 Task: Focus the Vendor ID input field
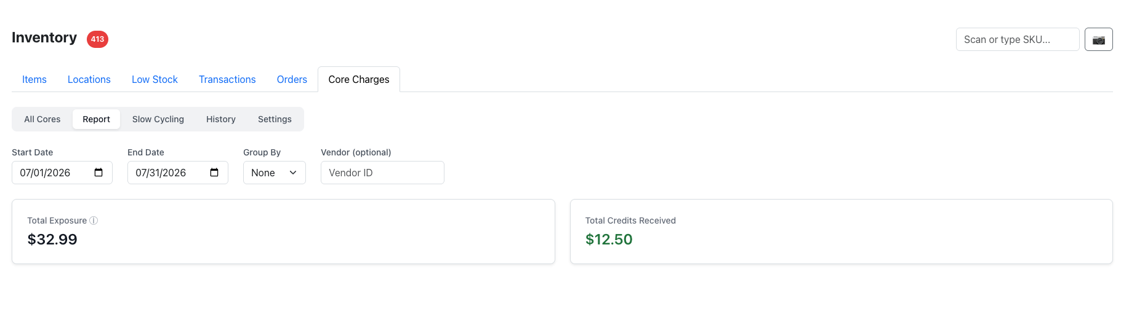pos(382,173)
